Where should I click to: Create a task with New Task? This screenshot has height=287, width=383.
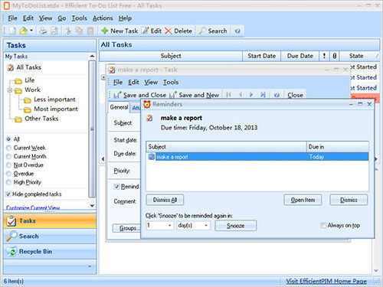[x=119, y=31]
